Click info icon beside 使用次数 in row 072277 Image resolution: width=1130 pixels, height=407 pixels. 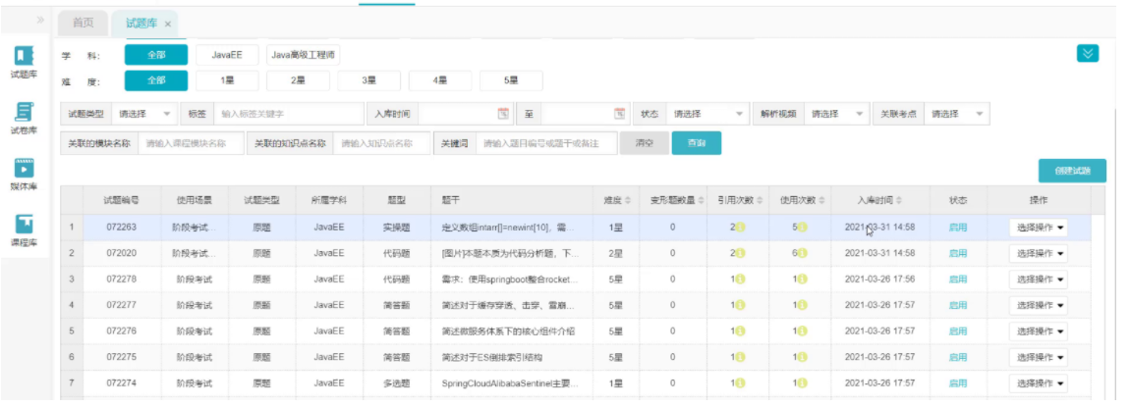[802, 305]
